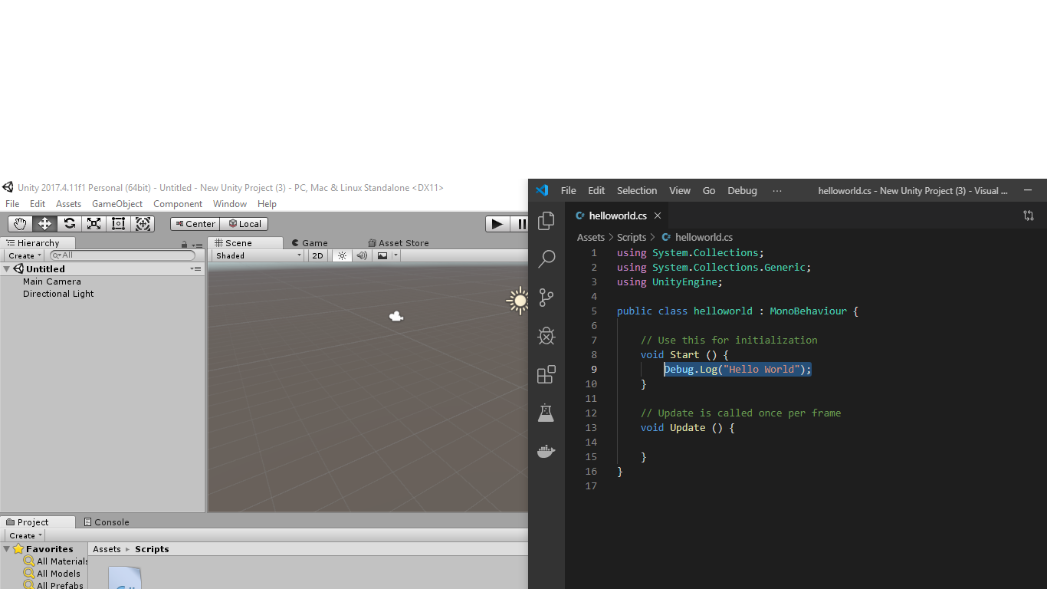The image size is (1047, 589).
Task: Open the scene effects dropdown arrow
Action: coord(395,256)
